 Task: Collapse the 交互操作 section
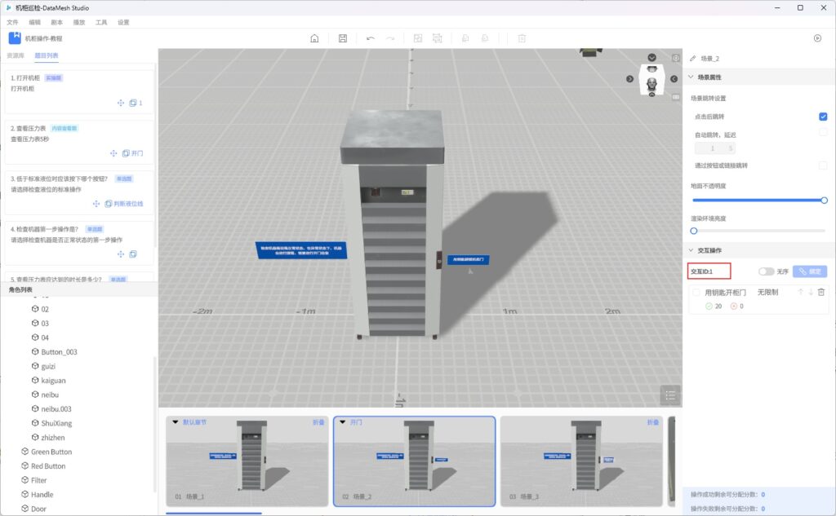(690, 250)
